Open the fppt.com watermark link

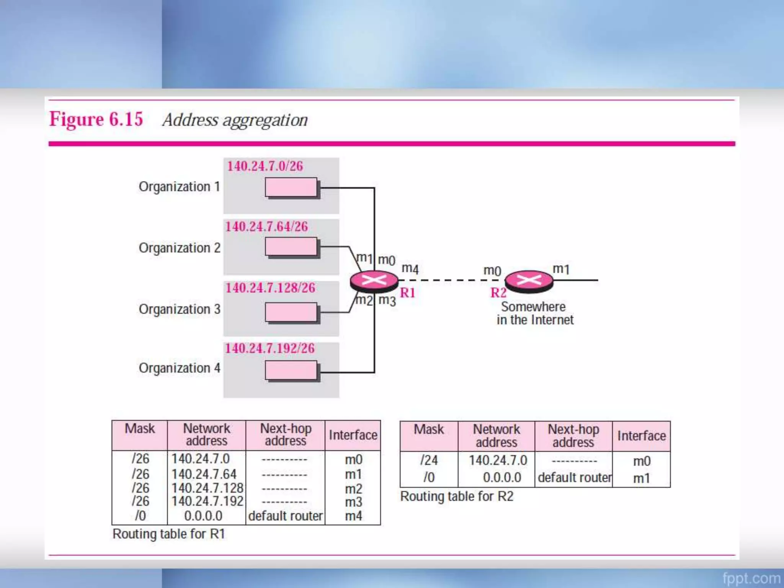751,578
